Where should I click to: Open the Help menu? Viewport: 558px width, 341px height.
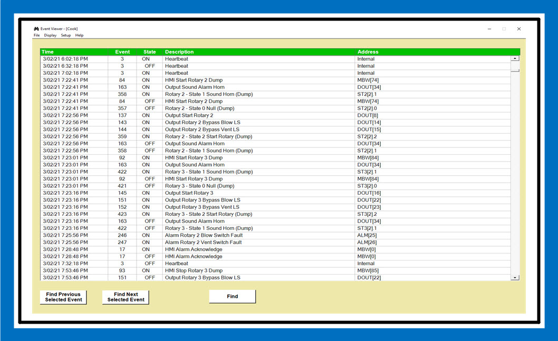click(x=79, y=35)
